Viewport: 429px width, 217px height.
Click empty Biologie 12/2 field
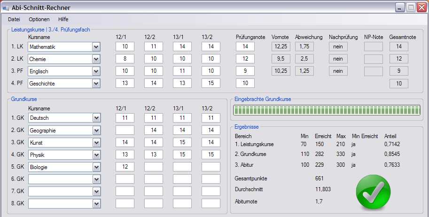tap(154, 167)
